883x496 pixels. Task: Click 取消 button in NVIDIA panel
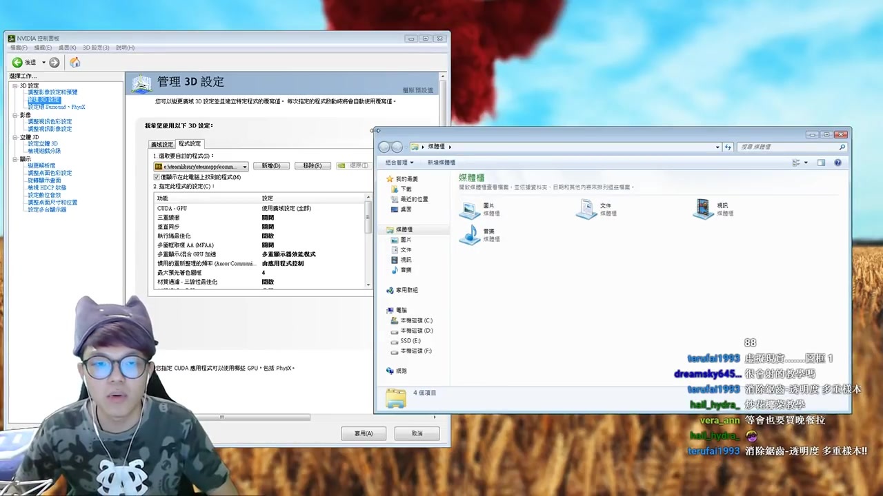click(x=417, y=433)
